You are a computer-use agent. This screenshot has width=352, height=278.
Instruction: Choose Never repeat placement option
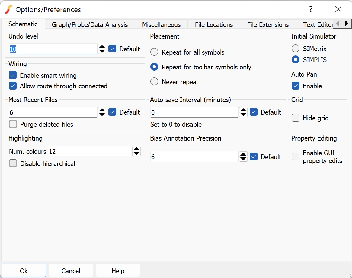pos(154,82)
